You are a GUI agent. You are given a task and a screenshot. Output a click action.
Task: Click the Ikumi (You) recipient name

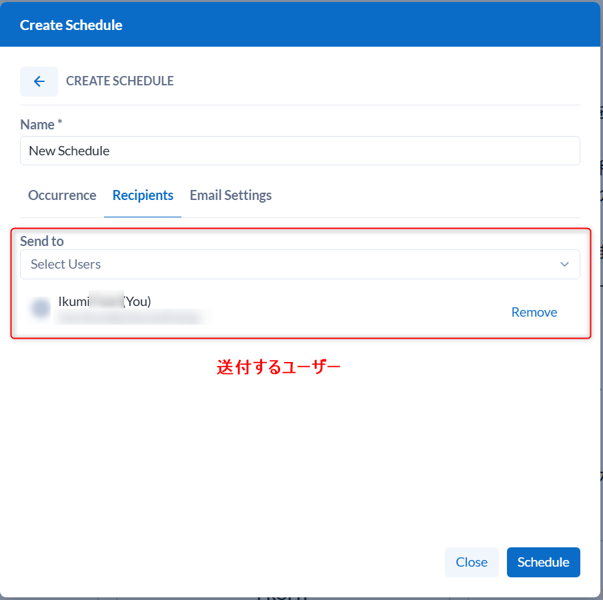[105, 301]
